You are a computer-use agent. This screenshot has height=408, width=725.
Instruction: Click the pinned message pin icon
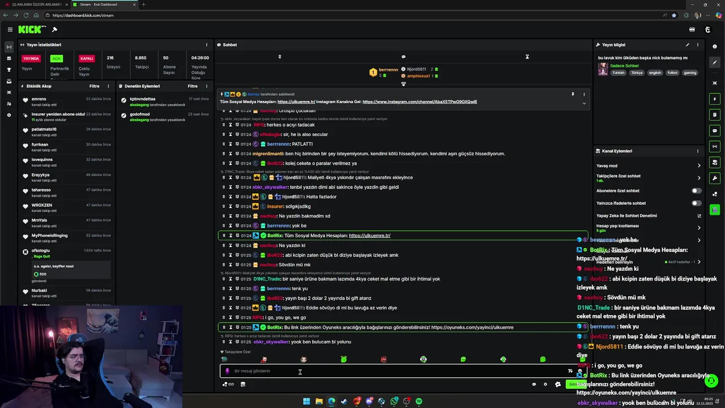[573, 95]
